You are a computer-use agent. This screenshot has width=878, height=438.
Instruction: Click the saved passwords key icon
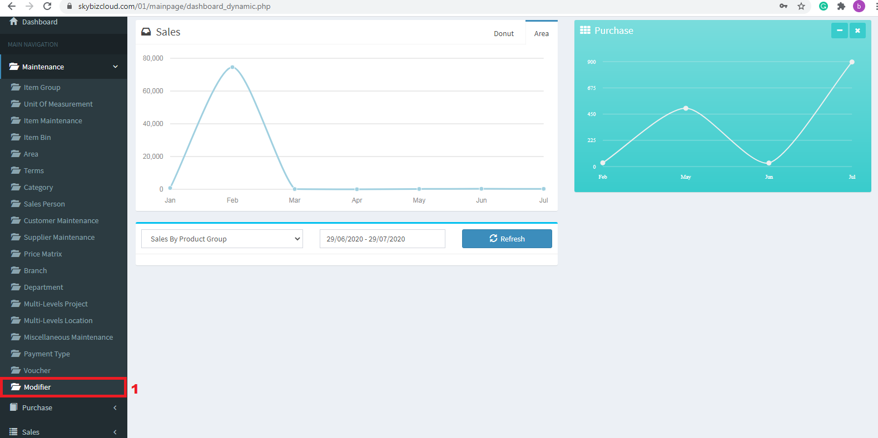tap(783, 6)
